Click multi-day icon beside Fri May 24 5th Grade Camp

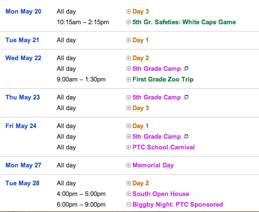186,136
